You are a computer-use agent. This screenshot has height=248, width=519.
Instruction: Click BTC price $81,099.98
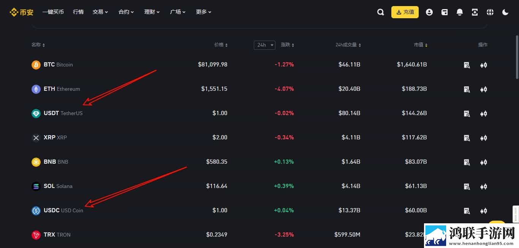213,65
